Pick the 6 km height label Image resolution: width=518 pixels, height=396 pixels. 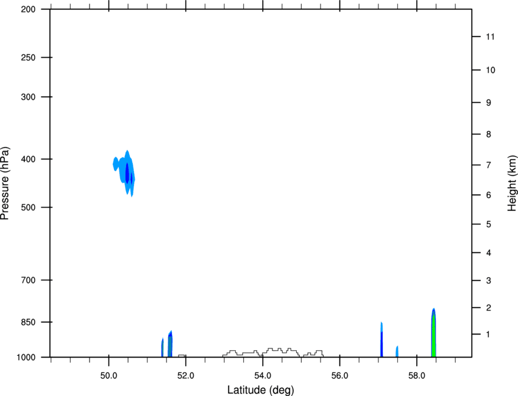click(x=489, y=195)
